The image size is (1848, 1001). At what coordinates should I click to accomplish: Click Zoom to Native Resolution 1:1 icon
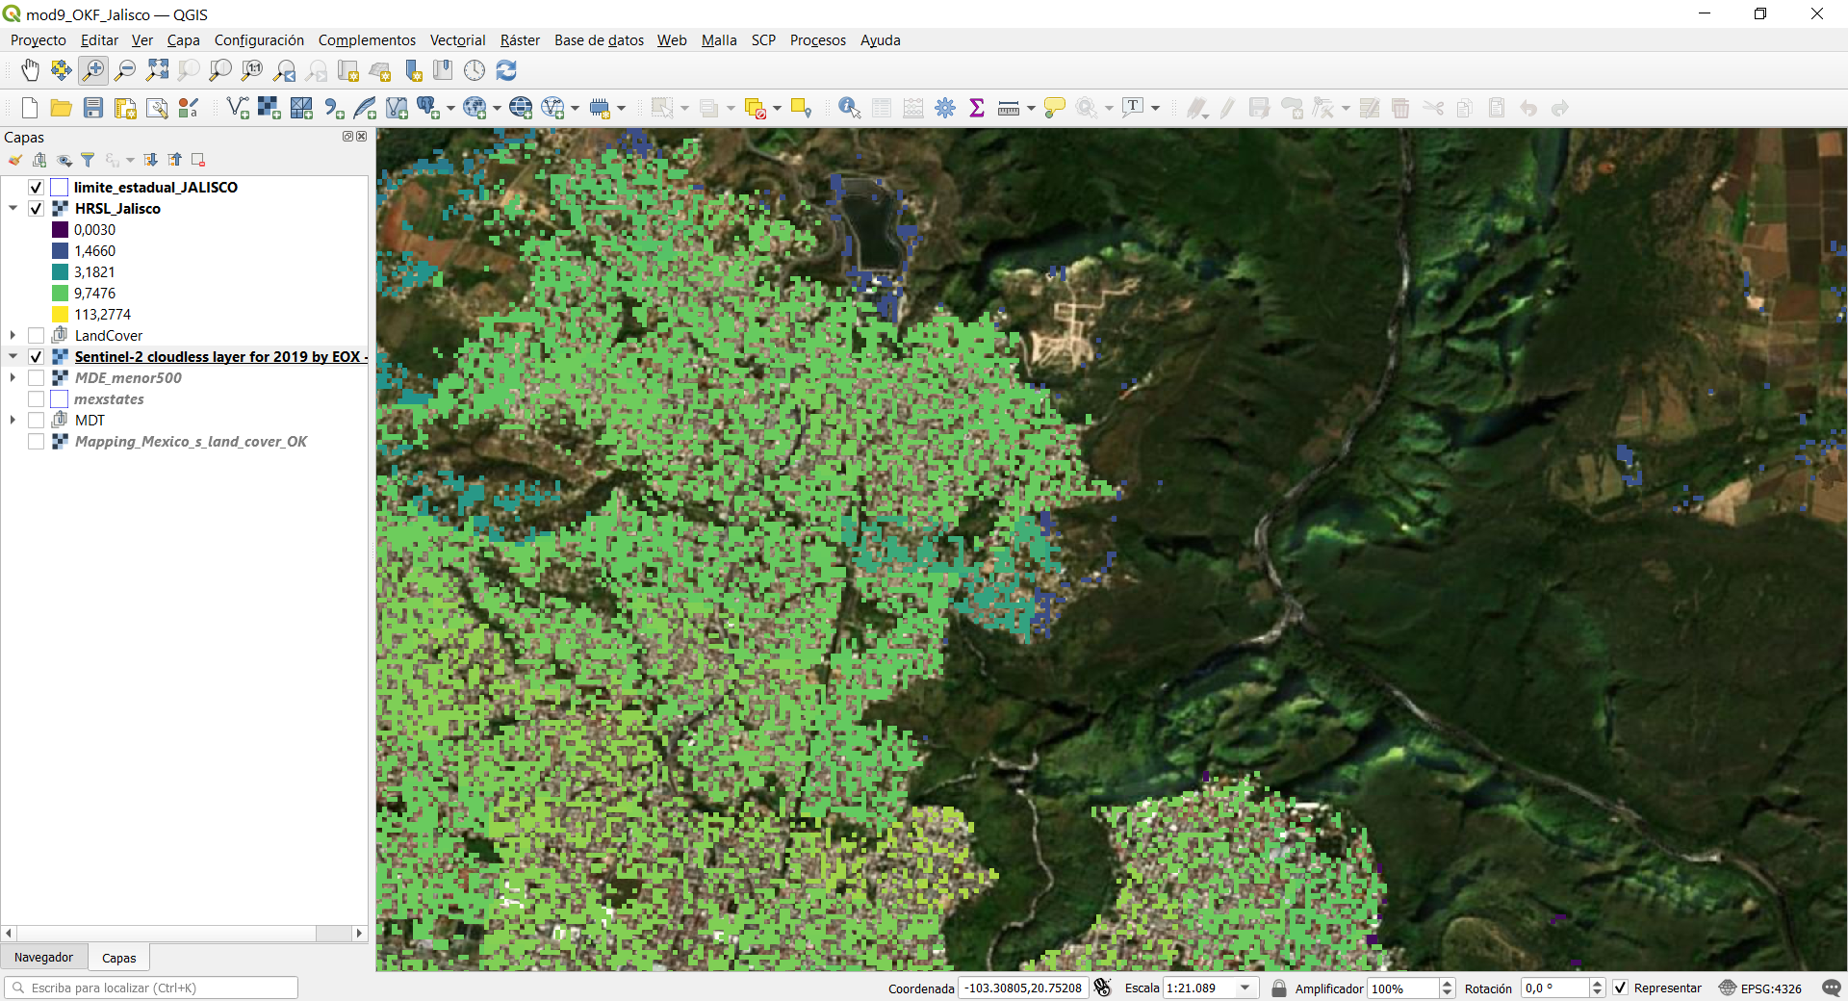tap(252, 70)
